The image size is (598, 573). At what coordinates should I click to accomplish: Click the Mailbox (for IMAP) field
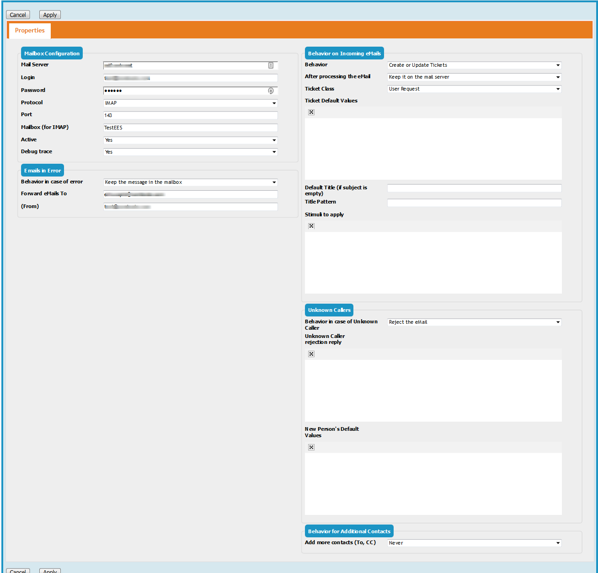(x=190, y=128)
